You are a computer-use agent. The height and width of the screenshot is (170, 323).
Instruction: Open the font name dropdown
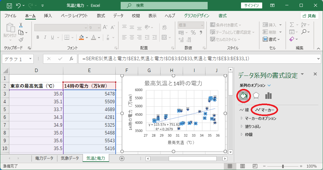(x=86, y=28)
